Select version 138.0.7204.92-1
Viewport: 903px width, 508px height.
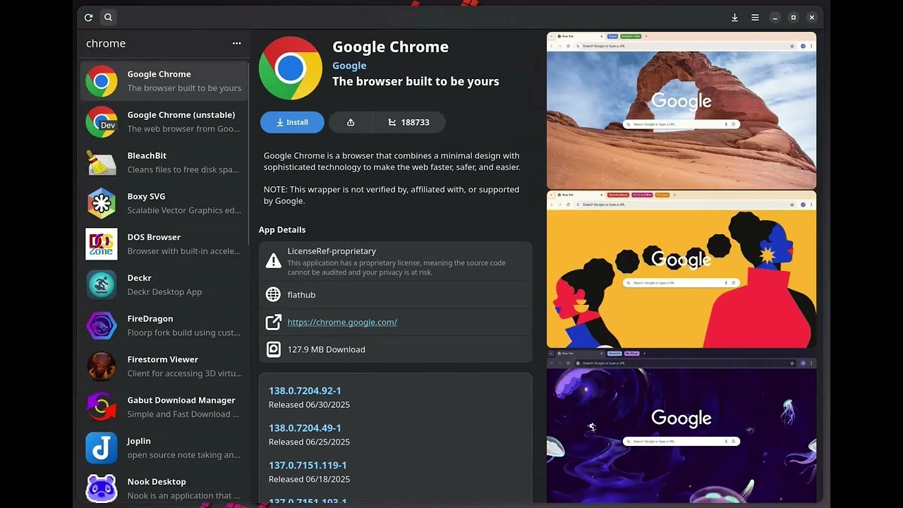pyautogui.click(x=305, y=391)
